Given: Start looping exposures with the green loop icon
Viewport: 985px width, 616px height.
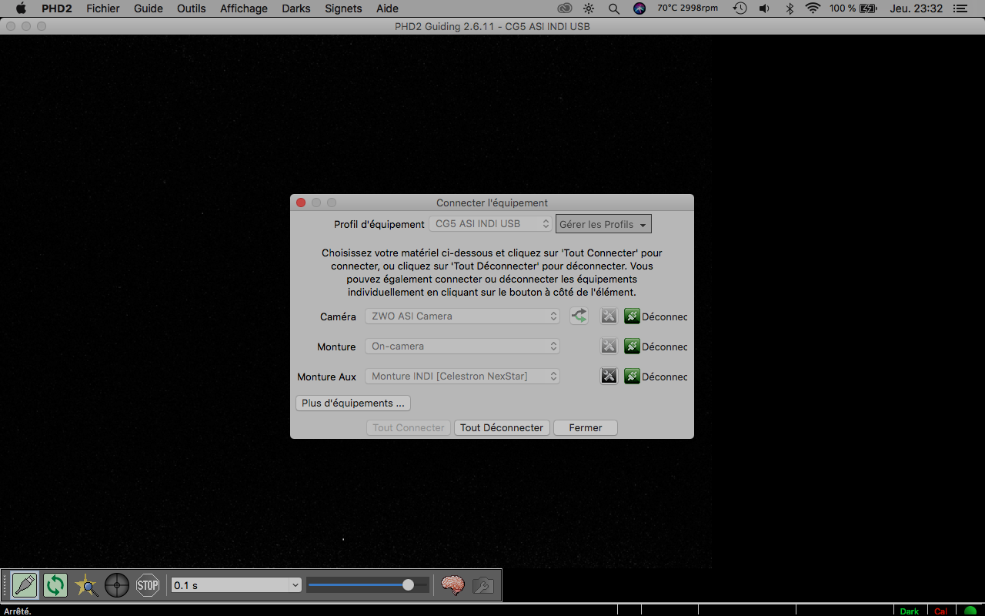Looking at the screenshot, I should (55, 585).
